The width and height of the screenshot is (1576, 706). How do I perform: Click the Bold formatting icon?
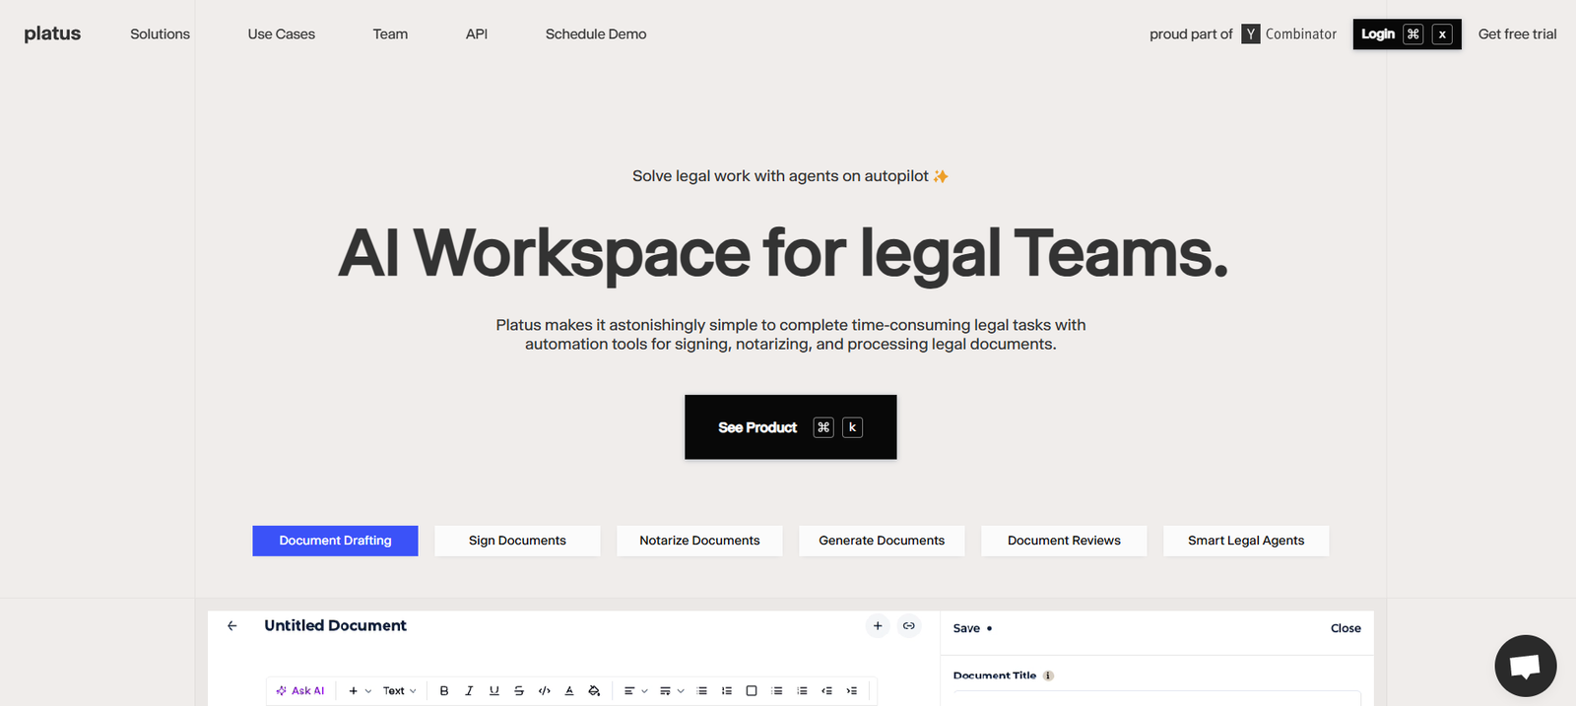(x=444, y=691)
